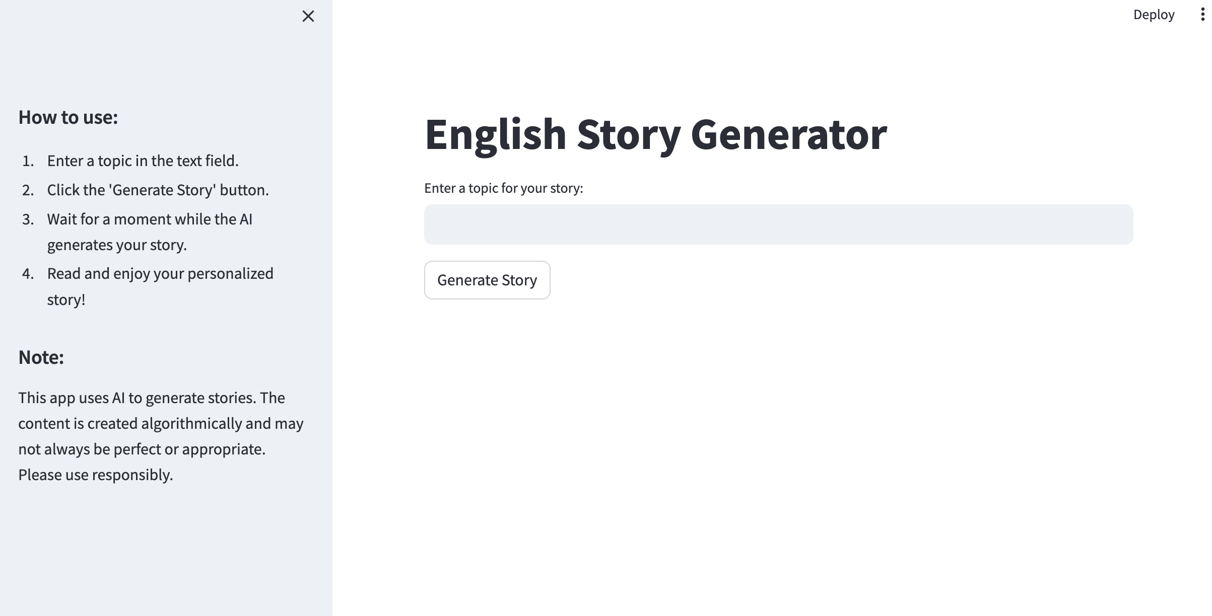Click the 'How to use:' sidebar heading
This screenshot has height=616, width=1212.
coord(68,117)
